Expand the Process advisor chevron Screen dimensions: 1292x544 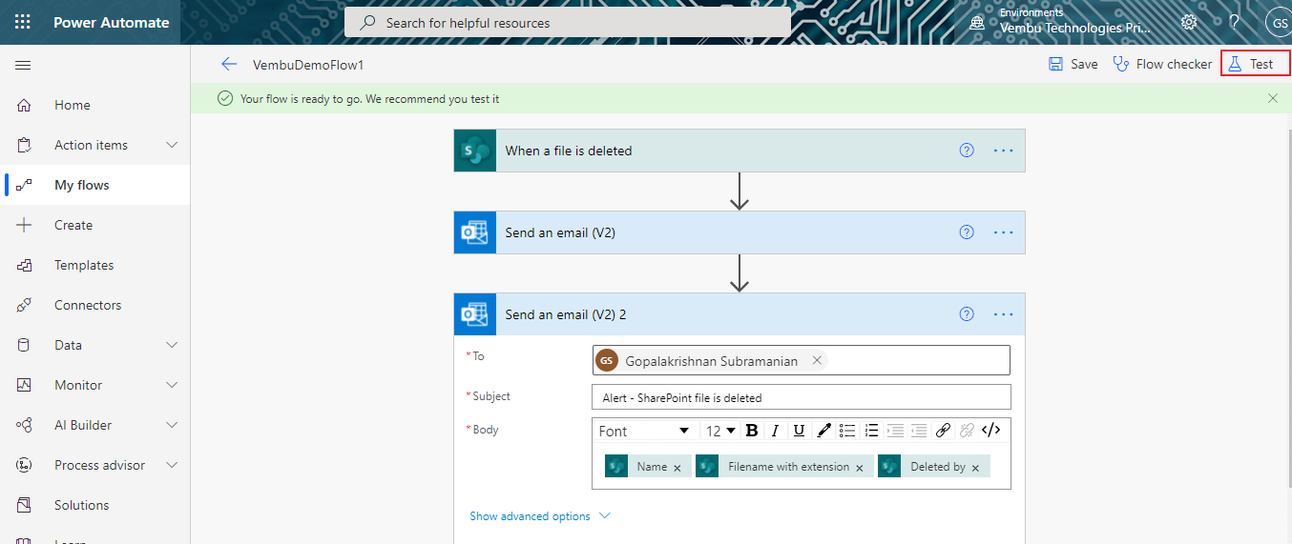[x=172, y=465]
